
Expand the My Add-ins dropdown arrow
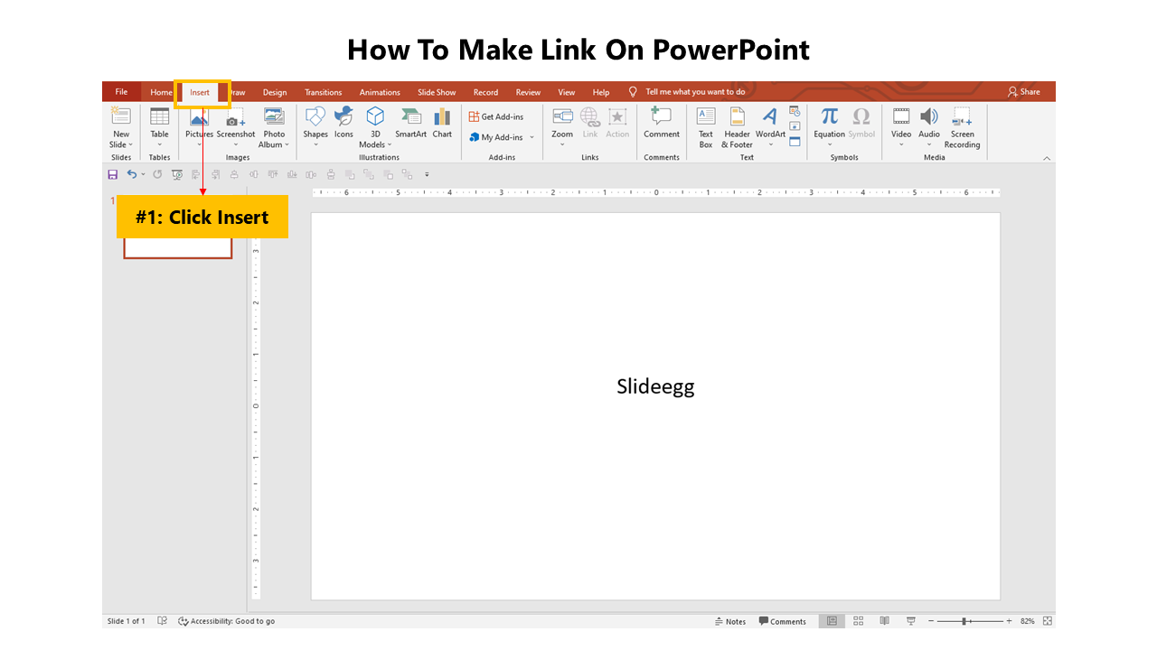(x=532, y=137)
